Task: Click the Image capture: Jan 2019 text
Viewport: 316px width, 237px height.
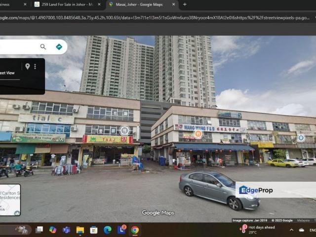Action: [250, 220]
